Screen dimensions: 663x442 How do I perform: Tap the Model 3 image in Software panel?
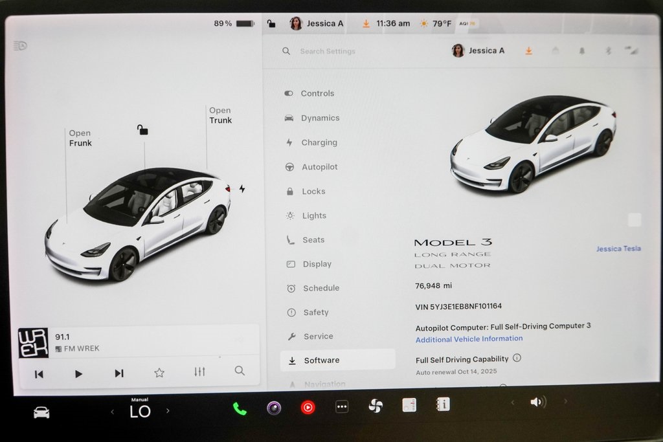point(534,144)
